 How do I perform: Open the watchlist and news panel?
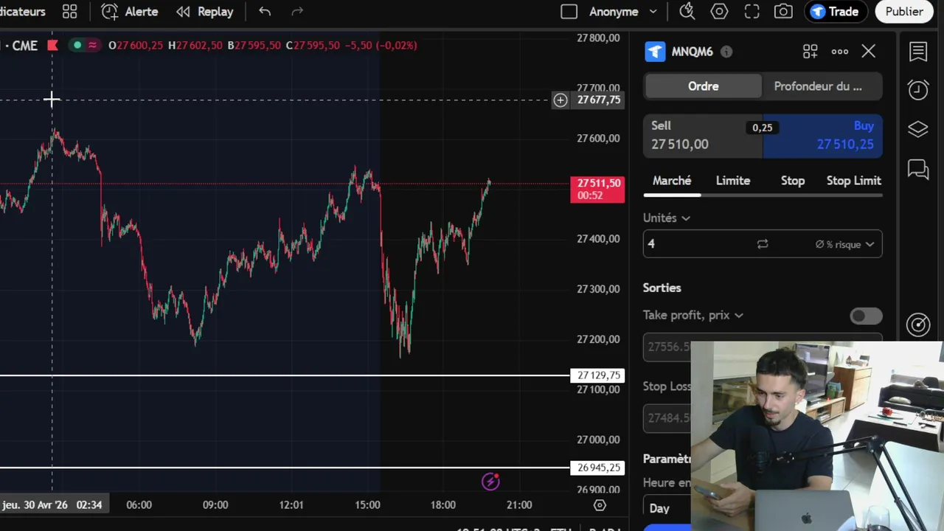coord(918,52)
